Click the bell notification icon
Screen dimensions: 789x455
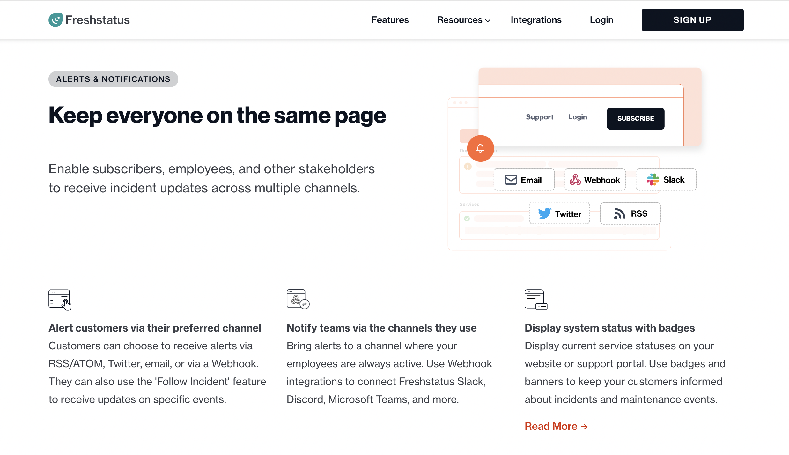click(480, 148)
